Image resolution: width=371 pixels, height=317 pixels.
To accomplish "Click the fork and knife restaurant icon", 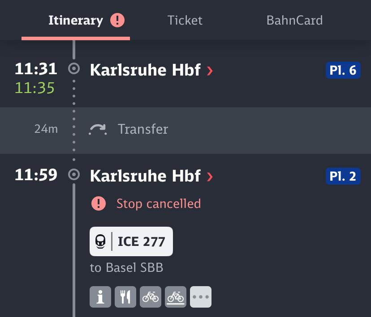I will click(125, 297).
